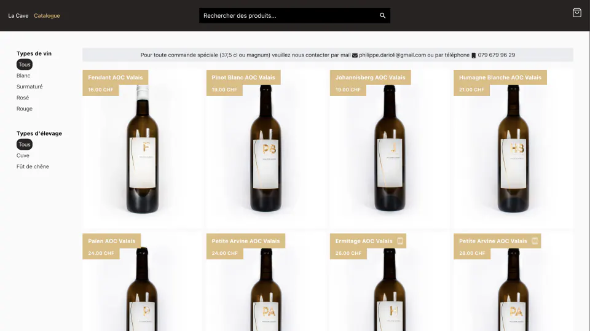590x331 pixels.
Task: Click the Types de vin heading
Action: click(x=34, y=53)
